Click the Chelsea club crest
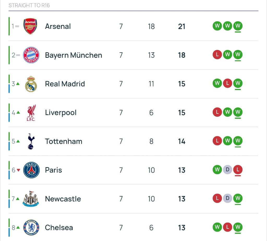This screenshot has width=267, height=241. coord(31,227)
